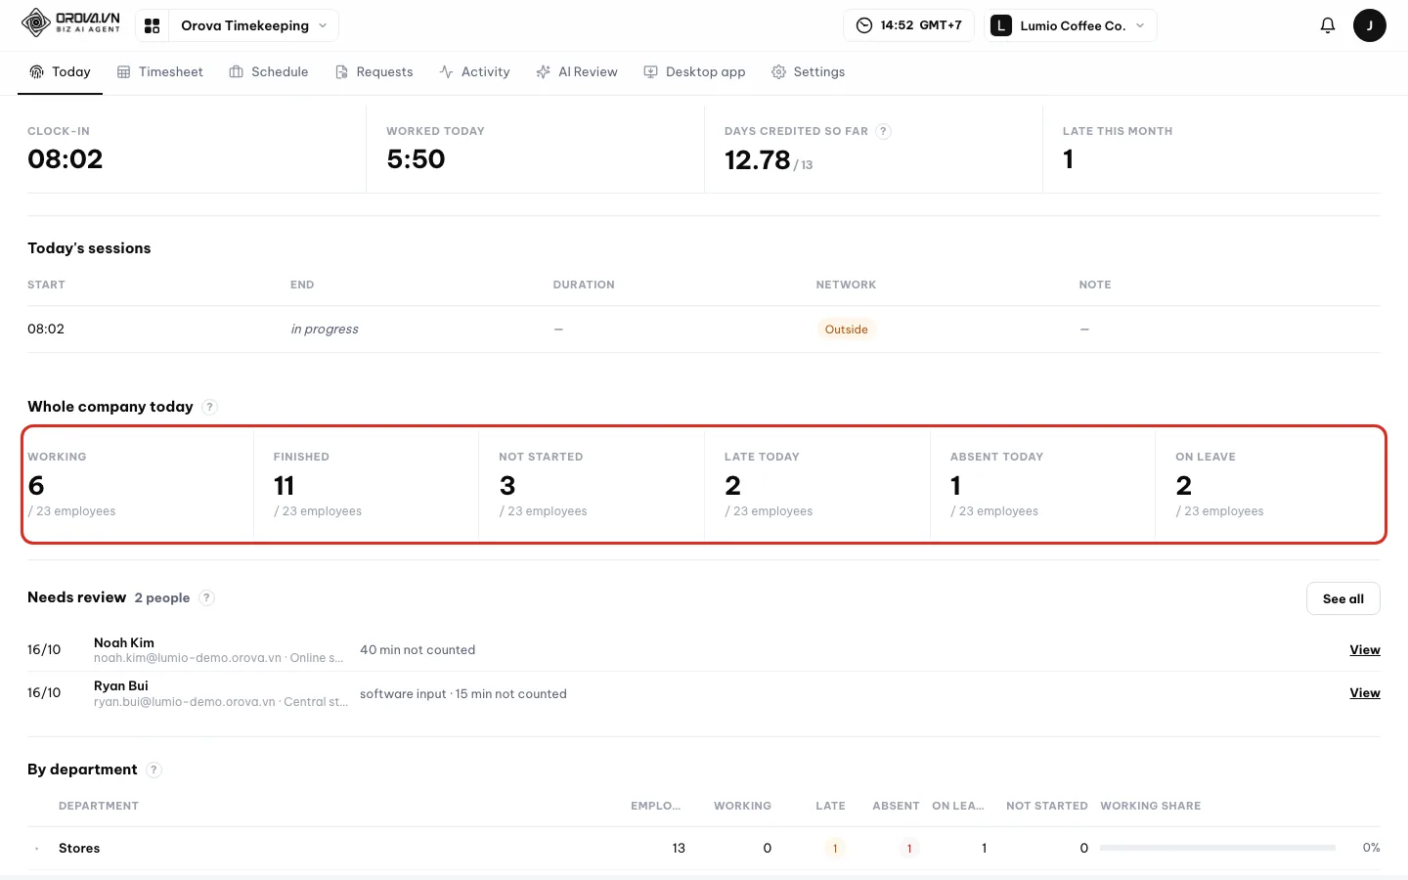Expand the Stores department row
This screenshot has height=880, width=1408.
point(37,849)
